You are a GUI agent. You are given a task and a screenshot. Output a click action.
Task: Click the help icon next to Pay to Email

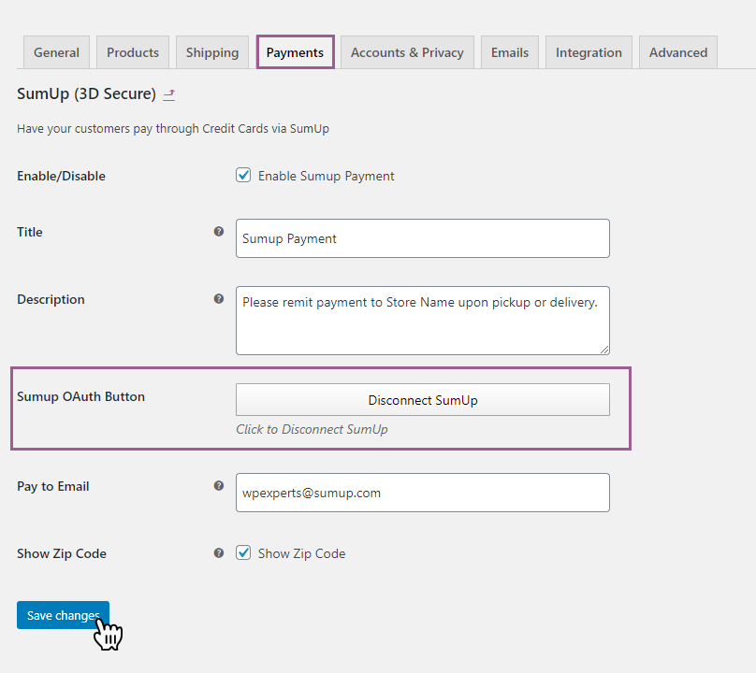click(219, 486)
